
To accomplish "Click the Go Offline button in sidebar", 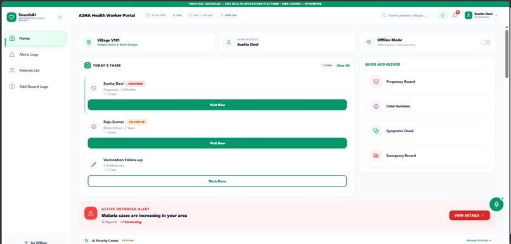I will coord(36,242).
